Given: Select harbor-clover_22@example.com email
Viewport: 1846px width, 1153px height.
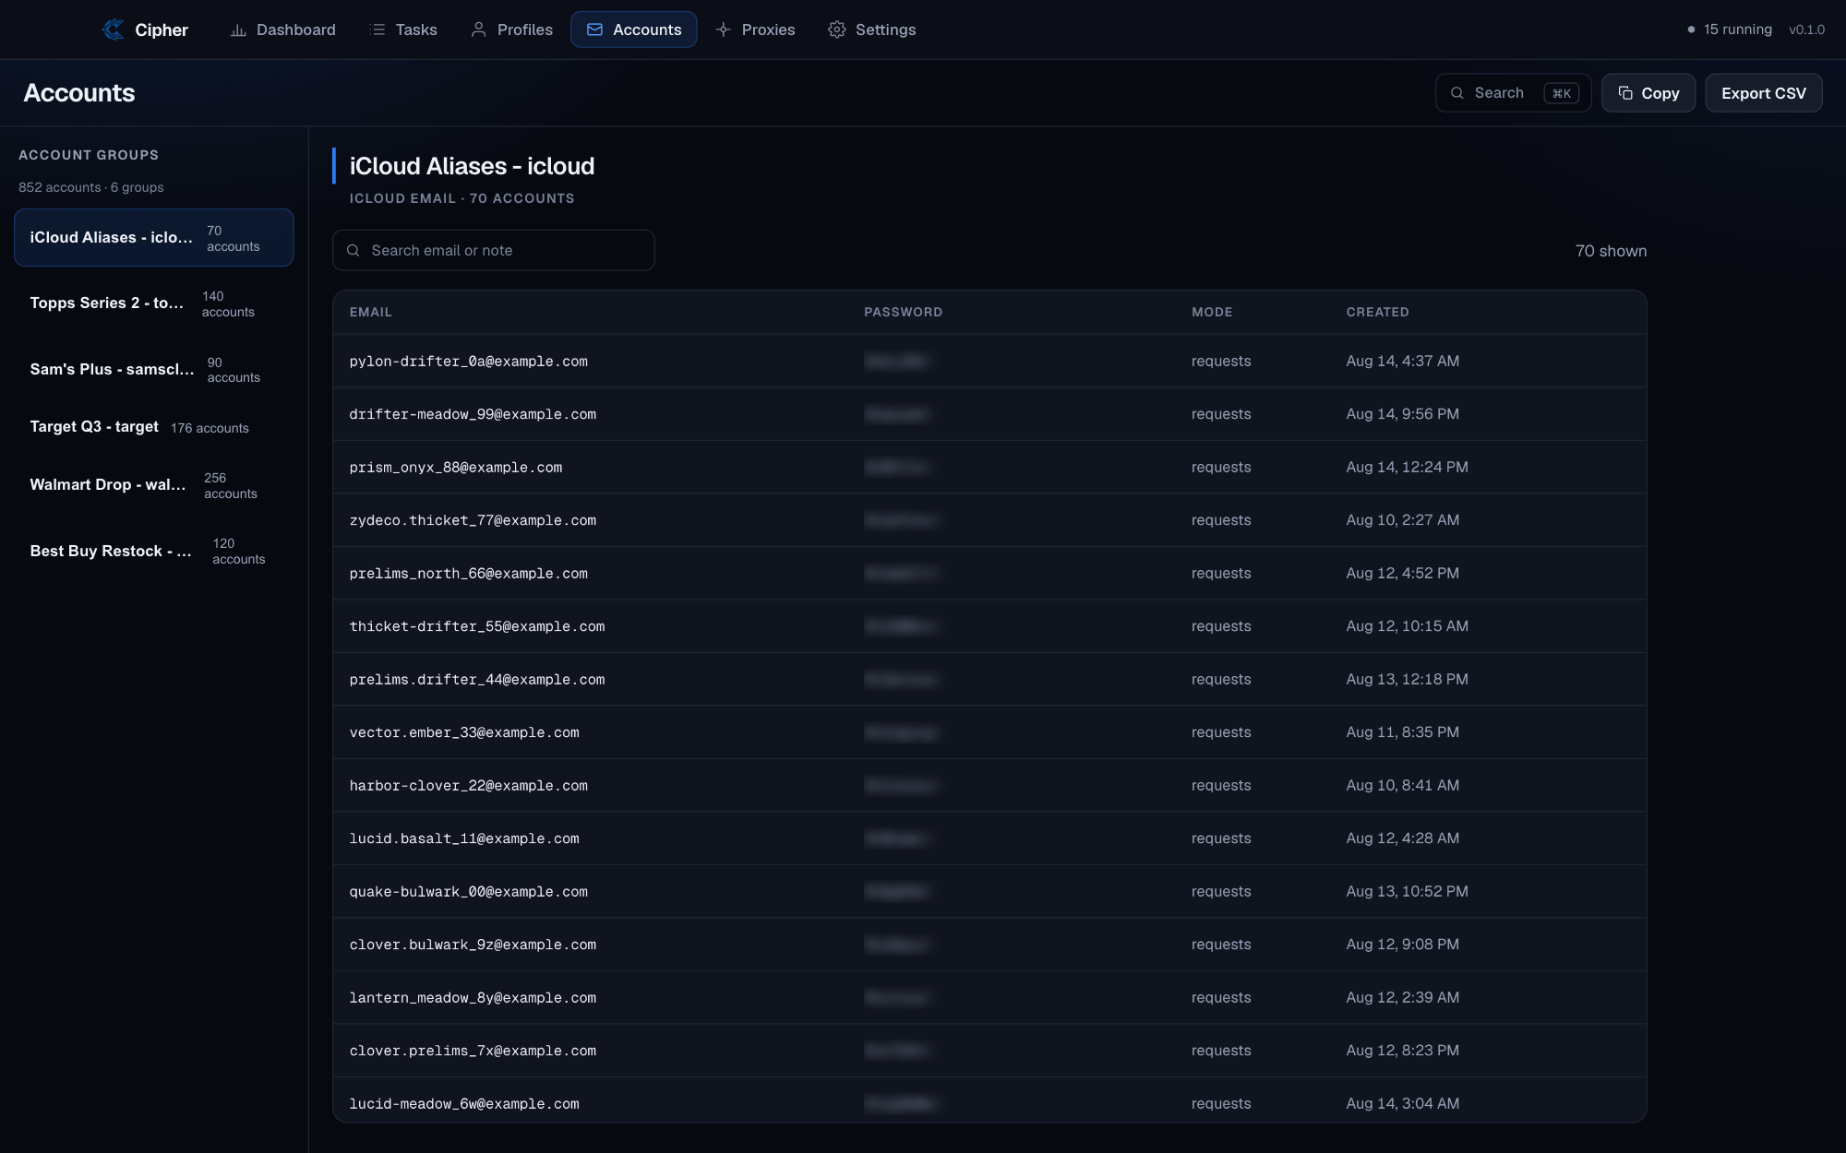Looking at the screenshot, I should pos(468,785).
